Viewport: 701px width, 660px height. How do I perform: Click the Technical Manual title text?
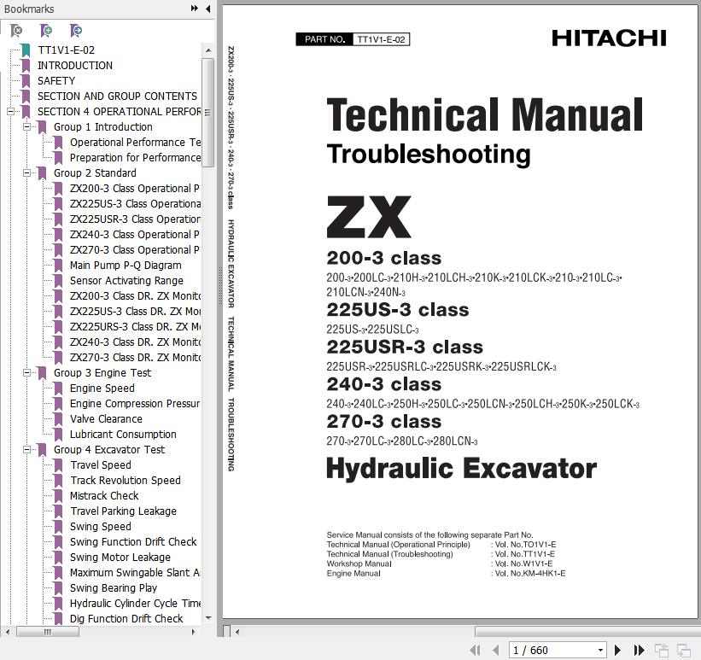click(485, 115)
